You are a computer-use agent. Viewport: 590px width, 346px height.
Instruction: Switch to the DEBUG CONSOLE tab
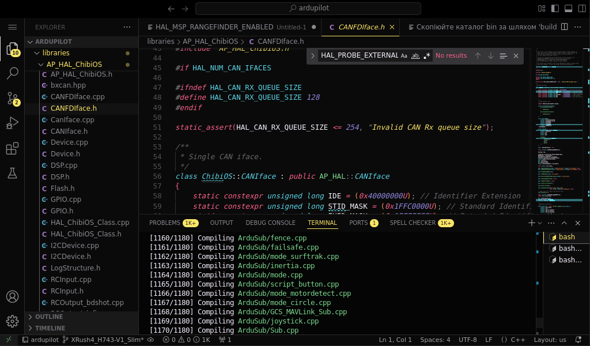[x=270, y=223]
